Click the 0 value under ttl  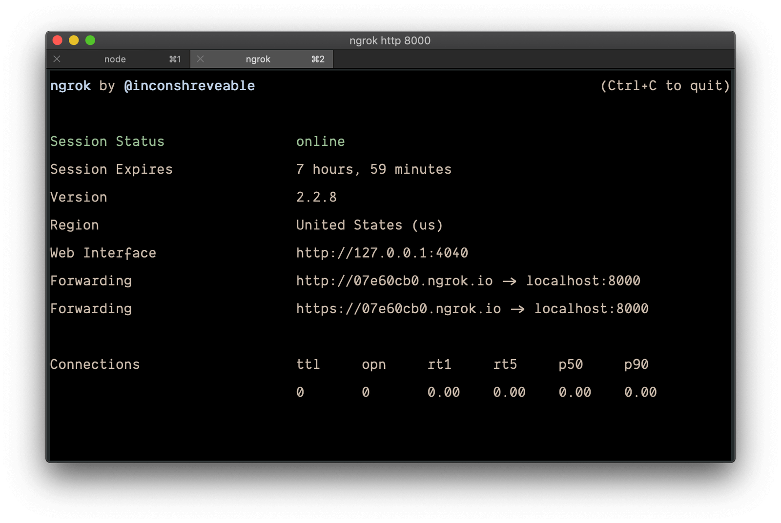(300, 392)
